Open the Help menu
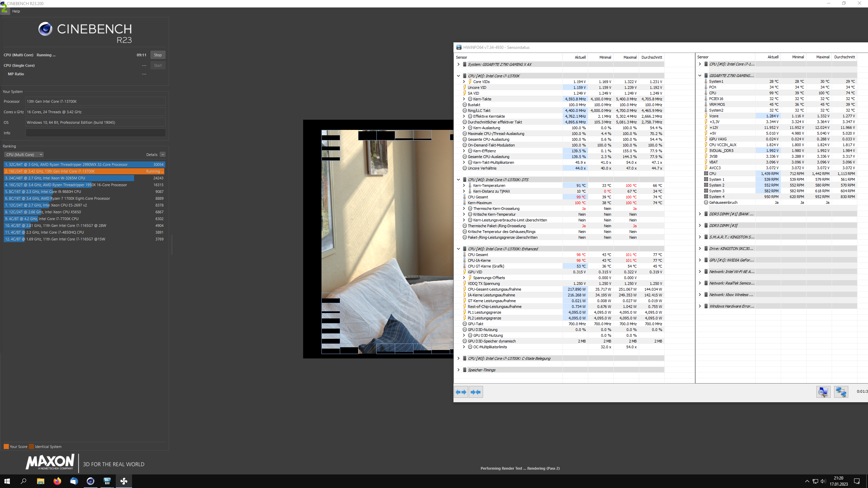Viewport: 868px width, 488px height. pyautogui.click(x=16, y=11)
